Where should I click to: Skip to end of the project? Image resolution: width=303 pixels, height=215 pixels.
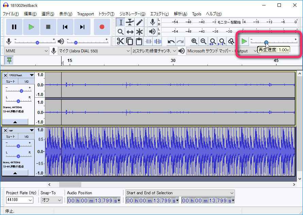pyautogui.click(x=82, y=27)
